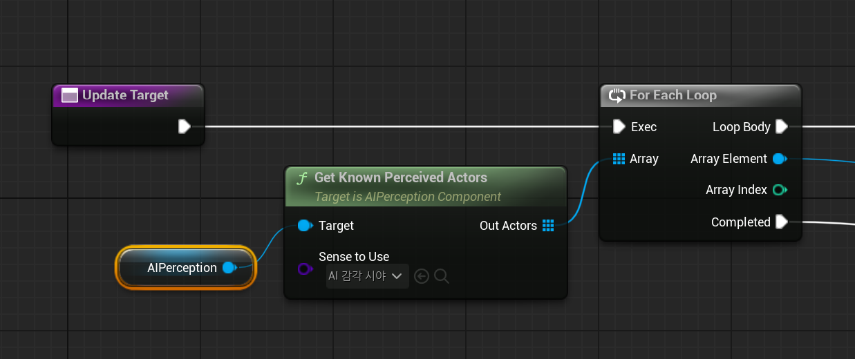
Task: Click the For Each Loop Exec input pin
Action: [x=619, y=126]
